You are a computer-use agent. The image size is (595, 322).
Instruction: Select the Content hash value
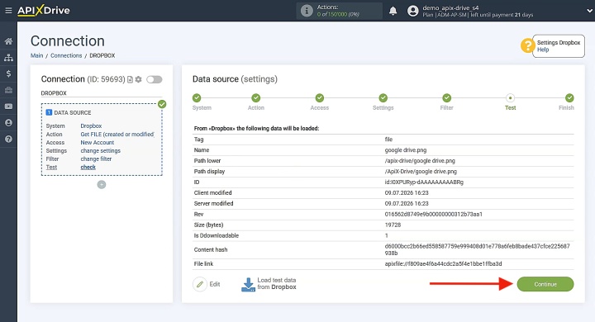(x=478, y=249)
